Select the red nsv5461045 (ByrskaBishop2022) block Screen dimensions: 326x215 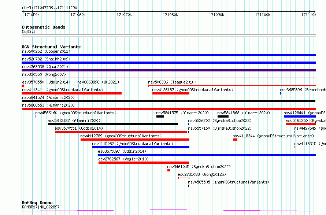168,170
